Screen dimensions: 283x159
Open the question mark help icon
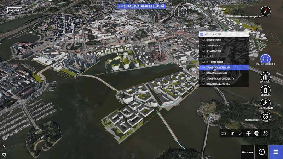coord(4,147)
